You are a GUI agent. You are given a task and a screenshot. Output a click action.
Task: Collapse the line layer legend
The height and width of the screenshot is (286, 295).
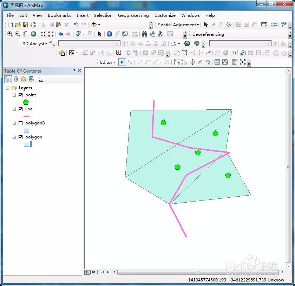pos(14,109)
